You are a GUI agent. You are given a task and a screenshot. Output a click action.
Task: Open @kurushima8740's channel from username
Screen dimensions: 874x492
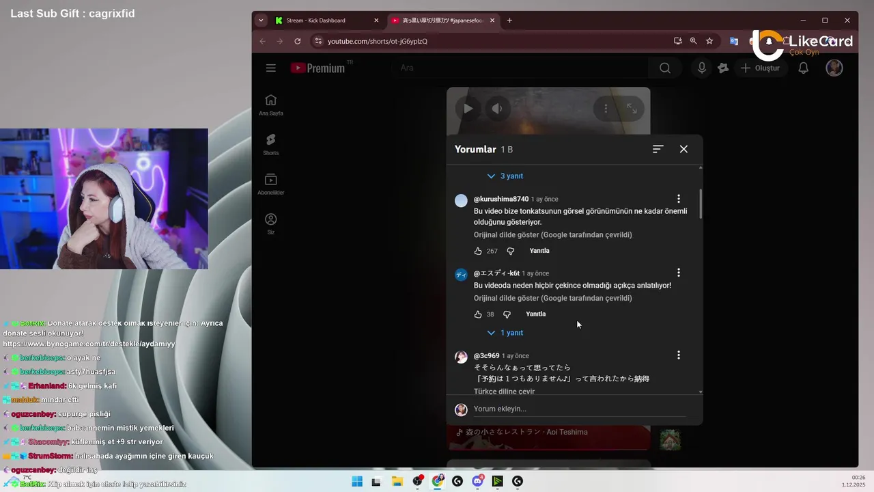point(501,199)
